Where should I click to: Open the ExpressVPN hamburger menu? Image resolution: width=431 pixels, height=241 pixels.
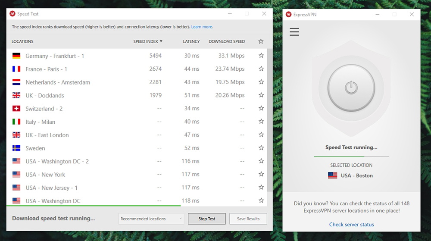[x=294, y=31]
